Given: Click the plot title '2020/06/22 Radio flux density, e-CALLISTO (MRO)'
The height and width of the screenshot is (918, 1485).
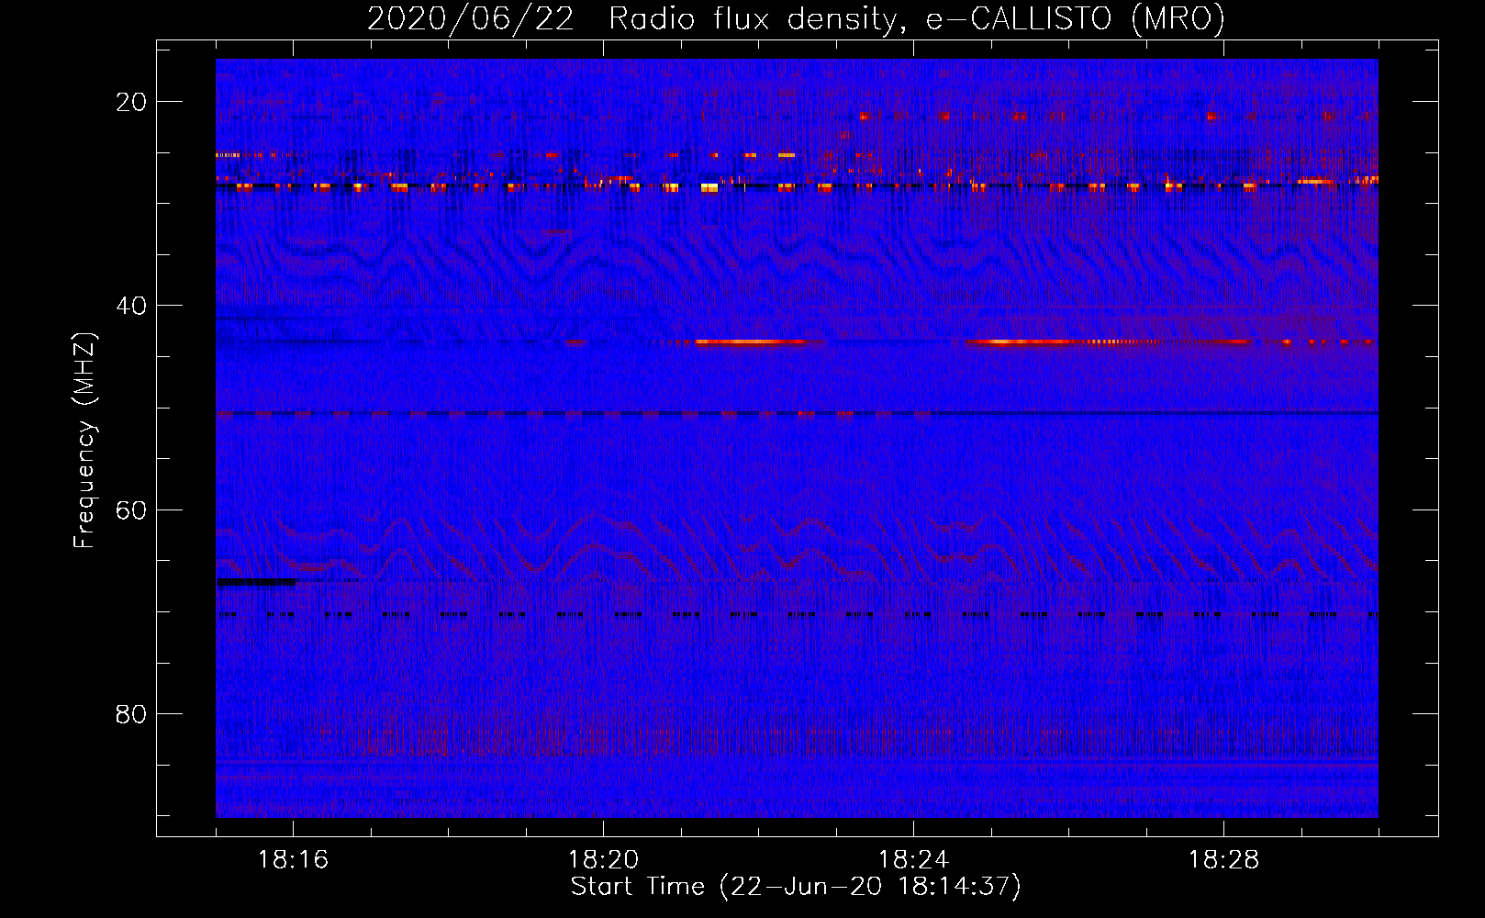Looking at the screenshot, I should 796,18.
